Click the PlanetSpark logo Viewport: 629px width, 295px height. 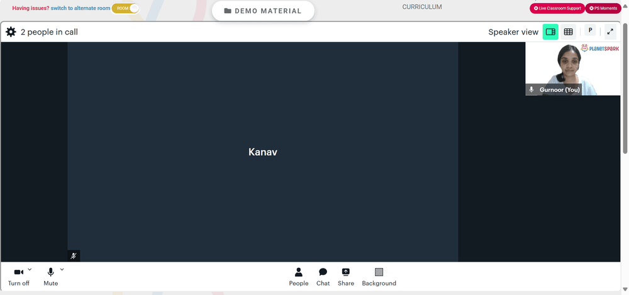[599, 48]
